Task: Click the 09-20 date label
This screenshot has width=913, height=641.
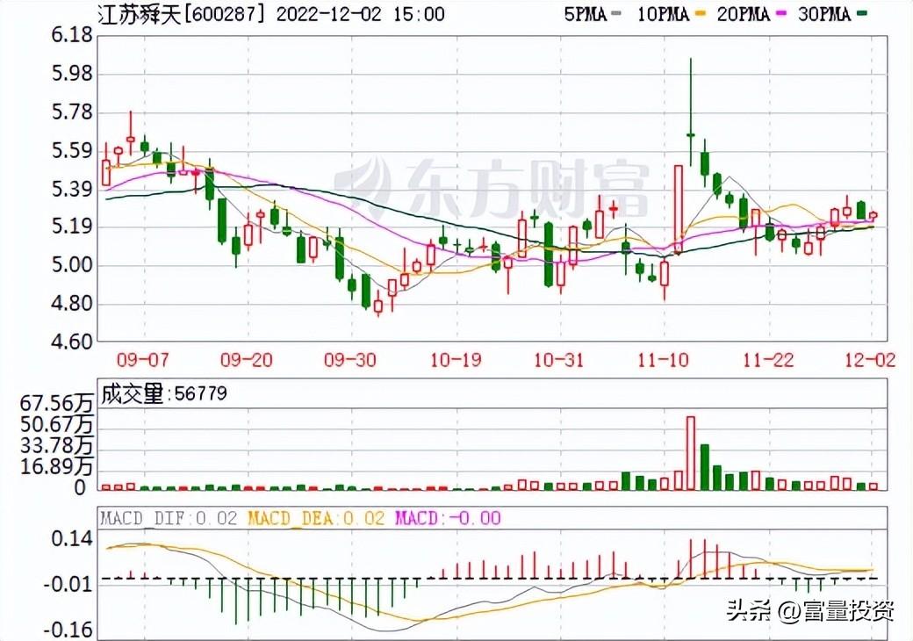Action: pyautogui.click(x=247, y=360)
